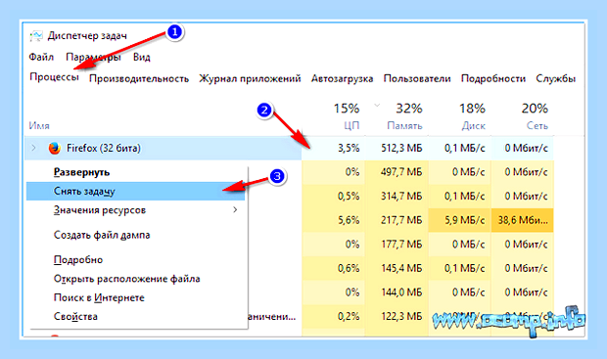
Task: Click the Диспетчер задач window title
Action: (87, 36)
